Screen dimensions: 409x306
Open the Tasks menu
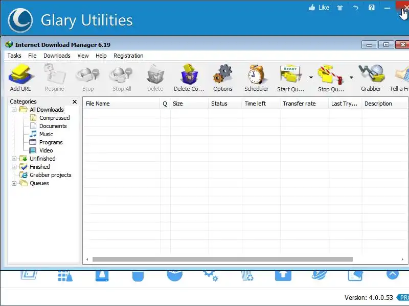click(14, 56)
